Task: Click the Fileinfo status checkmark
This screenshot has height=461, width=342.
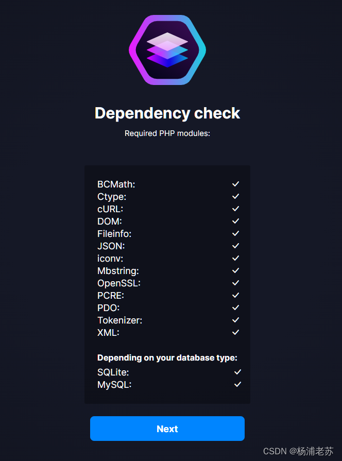Action: tap(235, 233)
